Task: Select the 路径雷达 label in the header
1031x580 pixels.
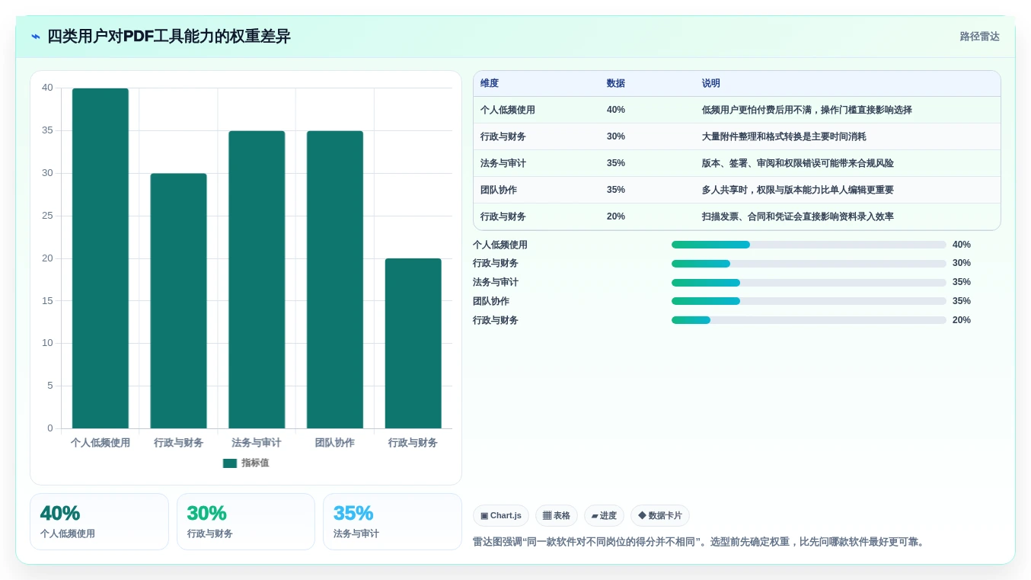Action: pos(979,37)
